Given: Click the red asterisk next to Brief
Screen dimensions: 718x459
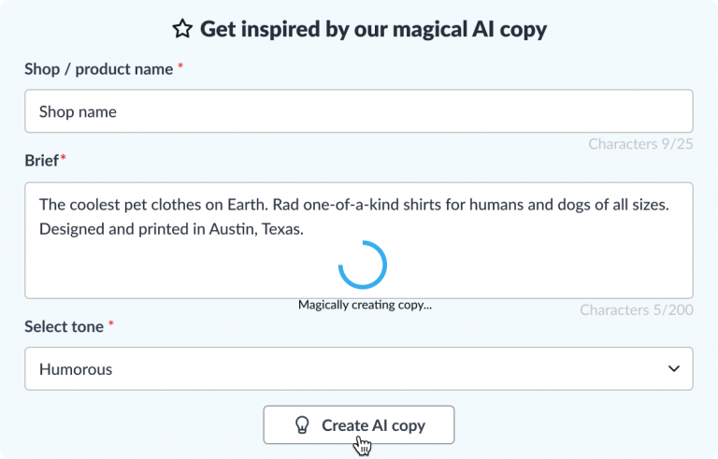Looking at the screenshot, I should pos(64,158).
